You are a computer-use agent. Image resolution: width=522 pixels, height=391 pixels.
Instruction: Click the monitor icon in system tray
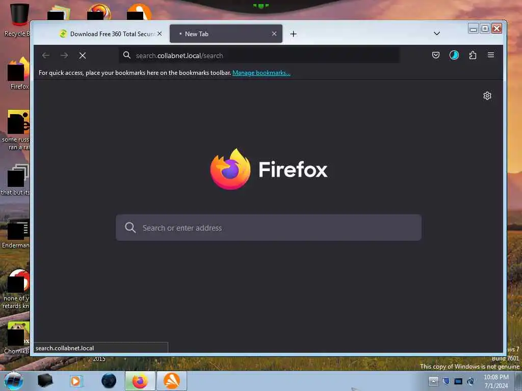tap(458, 381)
